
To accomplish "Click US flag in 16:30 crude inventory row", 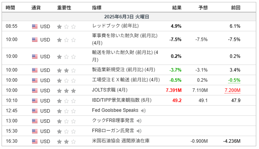I will [x=35, y=142].
